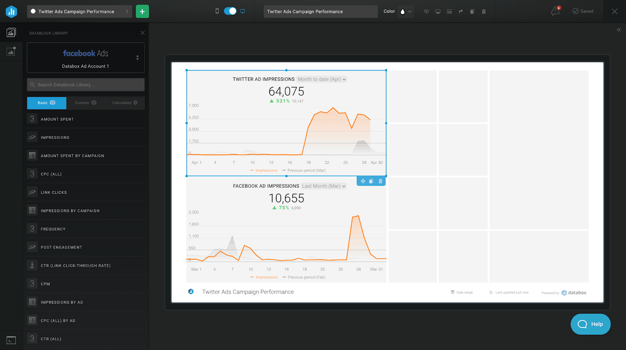626x350 pixels.
Task: Click the 10,655 impressions value
Action: [x=286, y=198]
